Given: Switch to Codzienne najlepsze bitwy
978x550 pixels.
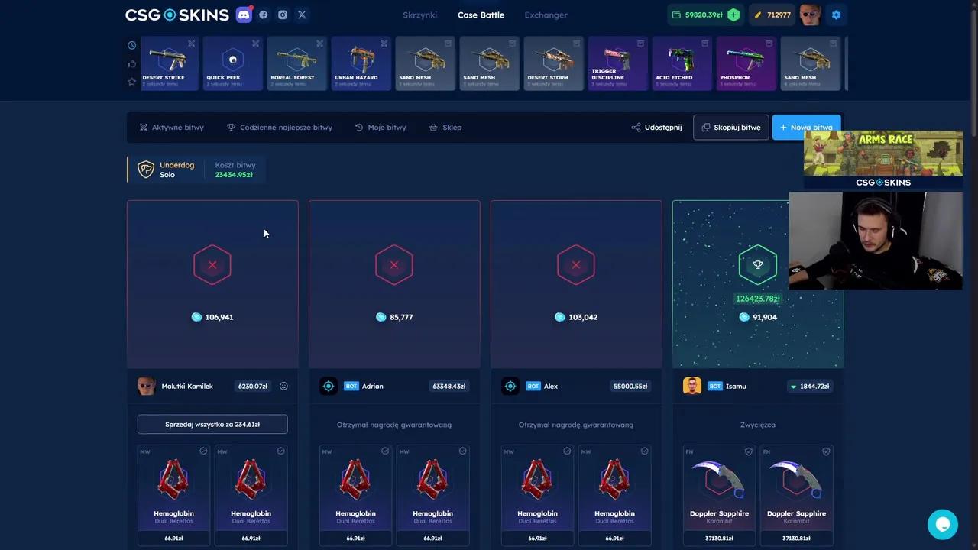Looking at the screenshot, I should [x=280, y=128].
